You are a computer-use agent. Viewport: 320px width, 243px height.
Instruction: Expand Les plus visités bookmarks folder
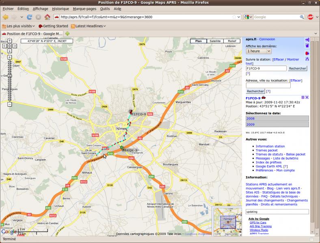18,26
